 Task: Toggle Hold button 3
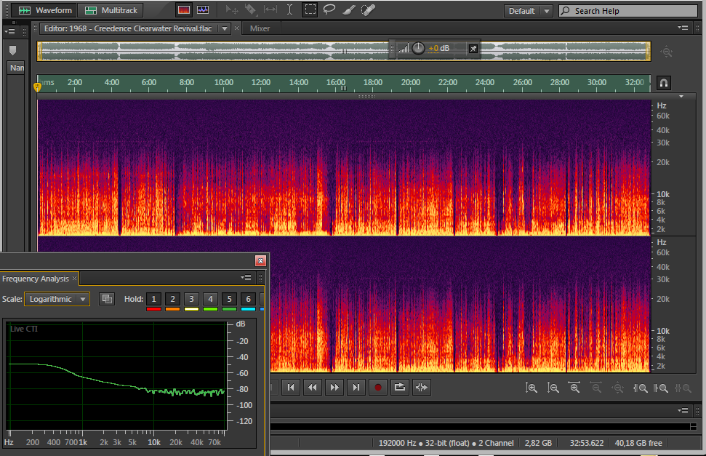click(x=191, y=299)
